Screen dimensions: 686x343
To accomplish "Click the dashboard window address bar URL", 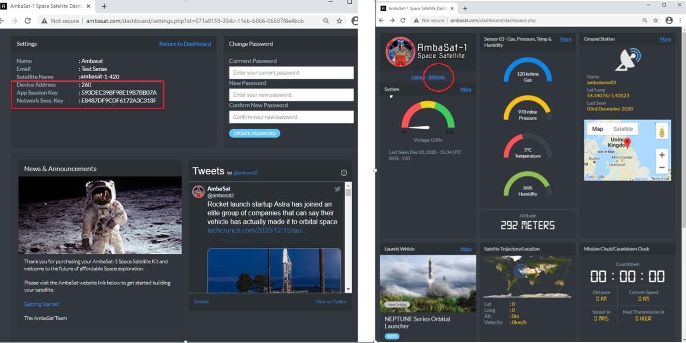I will point(493,20).
